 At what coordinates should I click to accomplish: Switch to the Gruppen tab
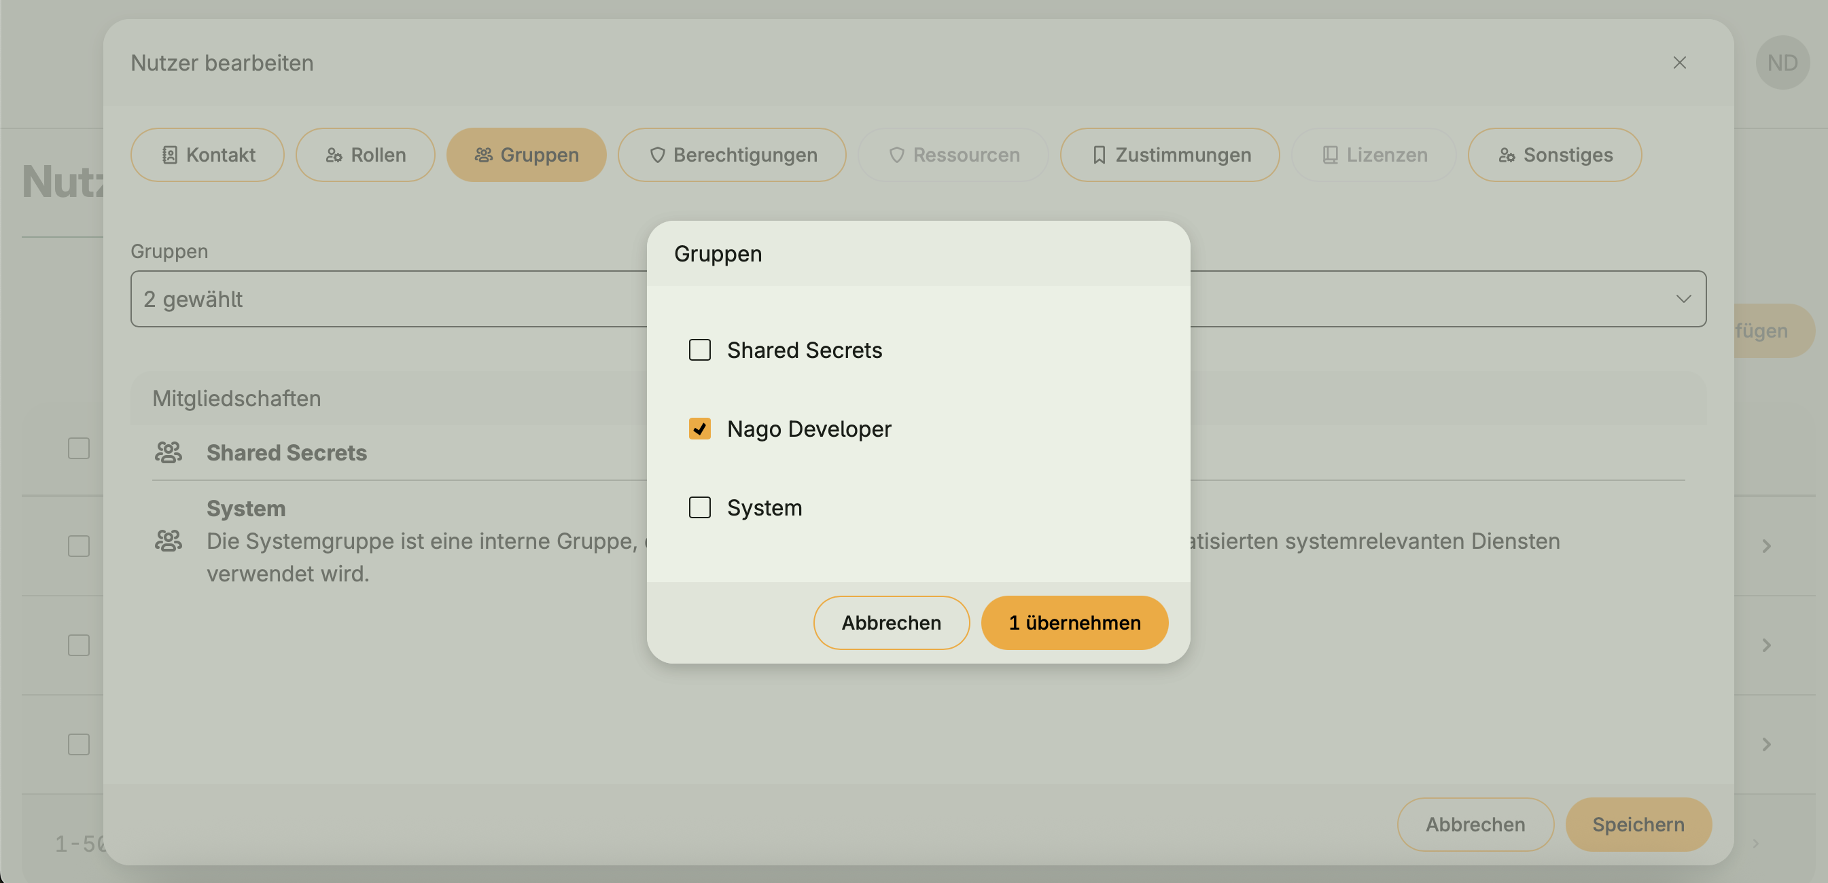(526, 155)
